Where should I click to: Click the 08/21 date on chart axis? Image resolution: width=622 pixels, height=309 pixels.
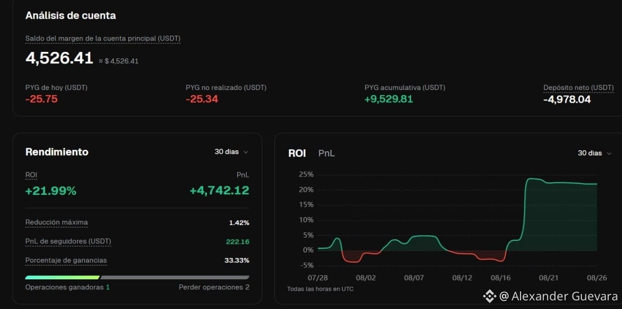(549, 278)
